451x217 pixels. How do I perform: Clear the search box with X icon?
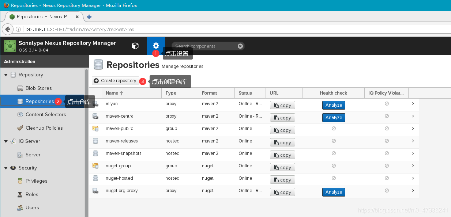(x=240, y=46)
